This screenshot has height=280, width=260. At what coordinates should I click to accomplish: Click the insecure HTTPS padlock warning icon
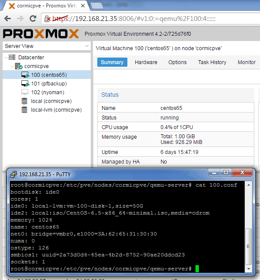click(x=48, y=19)
